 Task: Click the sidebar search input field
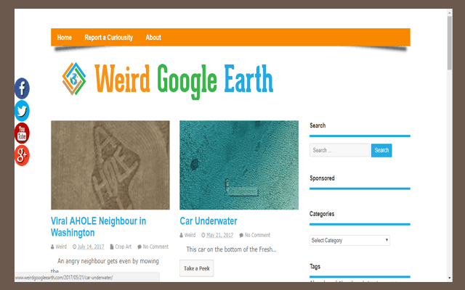(x=339, y=151)
